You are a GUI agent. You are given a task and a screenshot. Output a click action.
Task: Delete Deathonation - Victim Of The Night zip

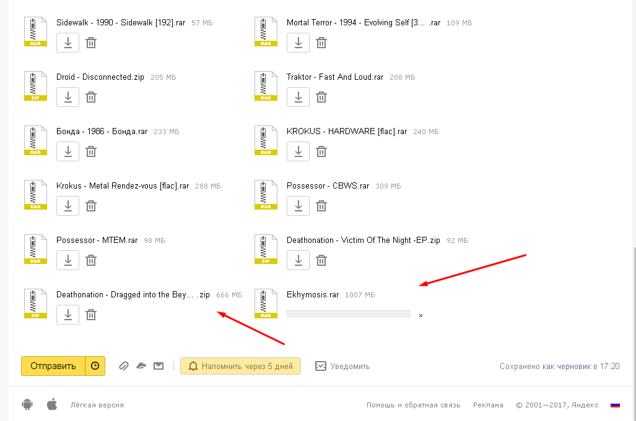coord(321,260)
